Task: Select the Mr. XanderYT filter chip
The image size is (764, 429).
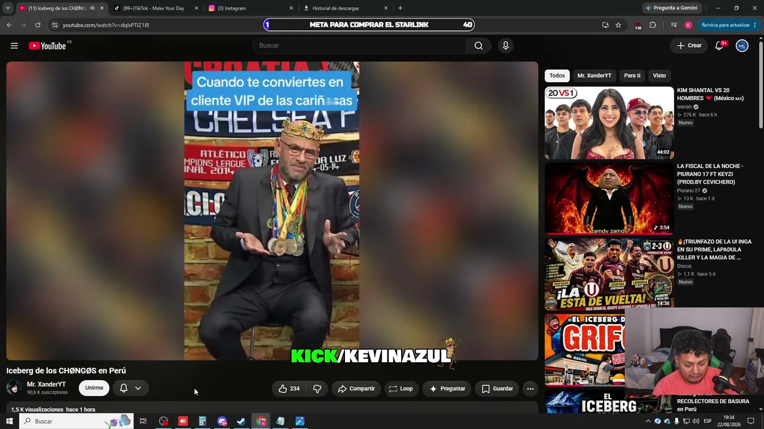Action: pyautogui.click(x=594, y=76)
